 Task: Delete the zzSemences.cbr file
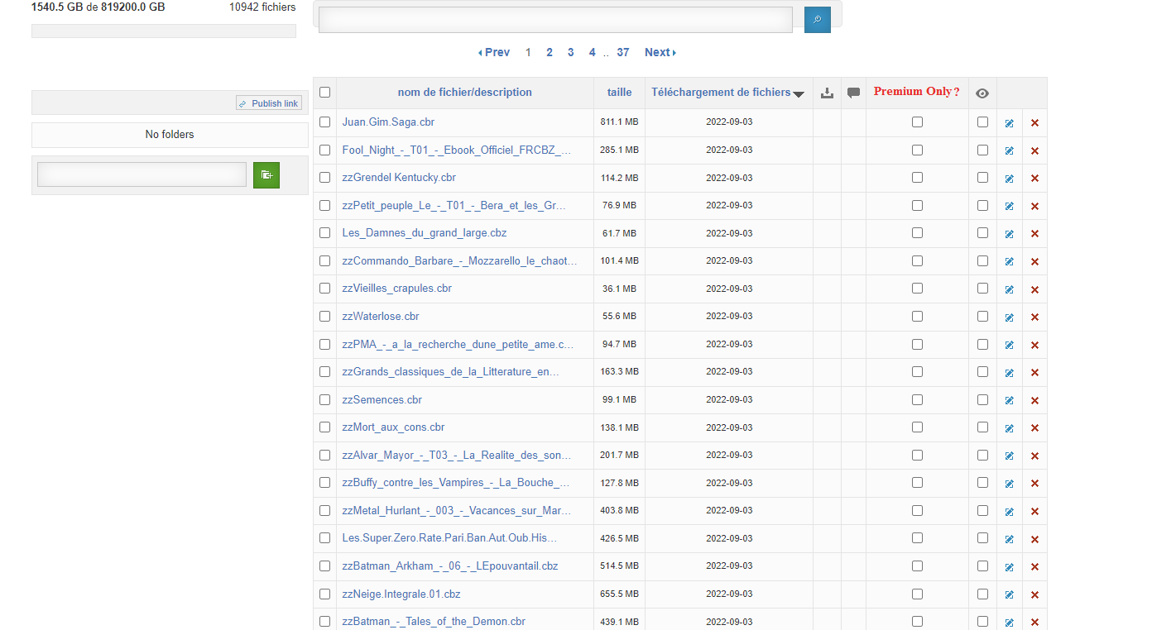(1034, 400)
